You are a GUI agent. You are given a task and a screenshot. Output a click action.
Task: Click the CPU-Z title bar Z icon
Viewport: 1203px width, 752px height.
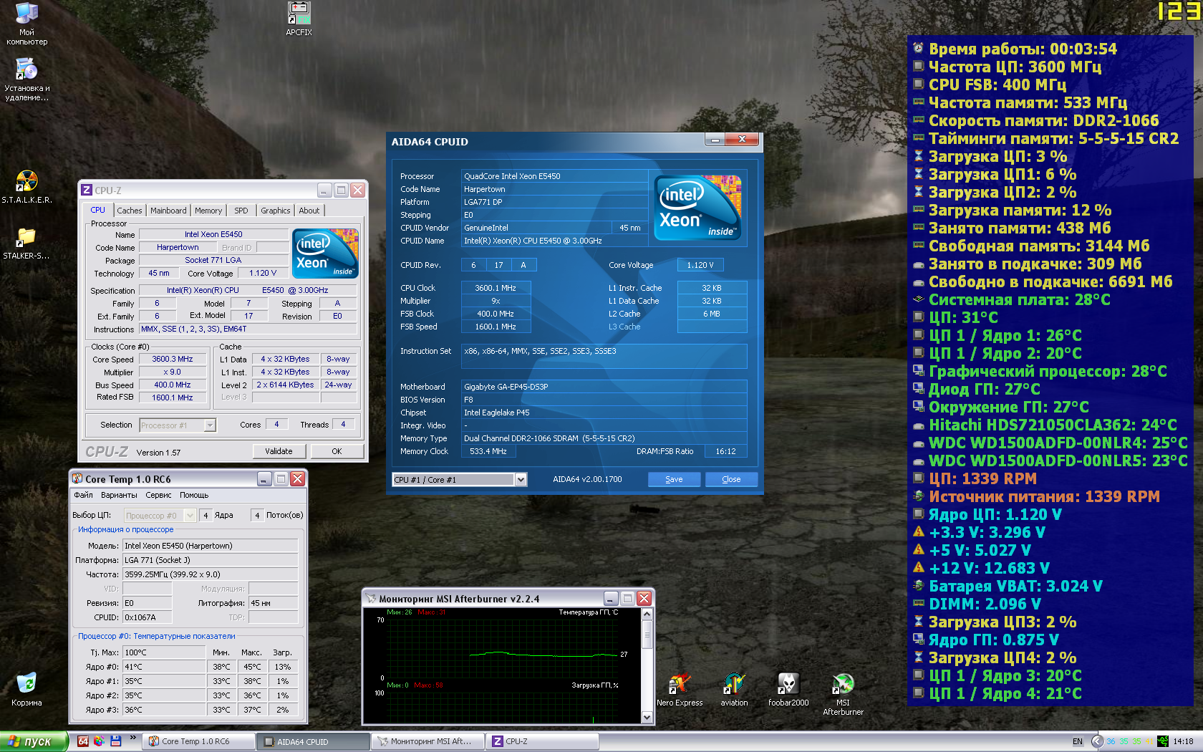tap(87, 190)
